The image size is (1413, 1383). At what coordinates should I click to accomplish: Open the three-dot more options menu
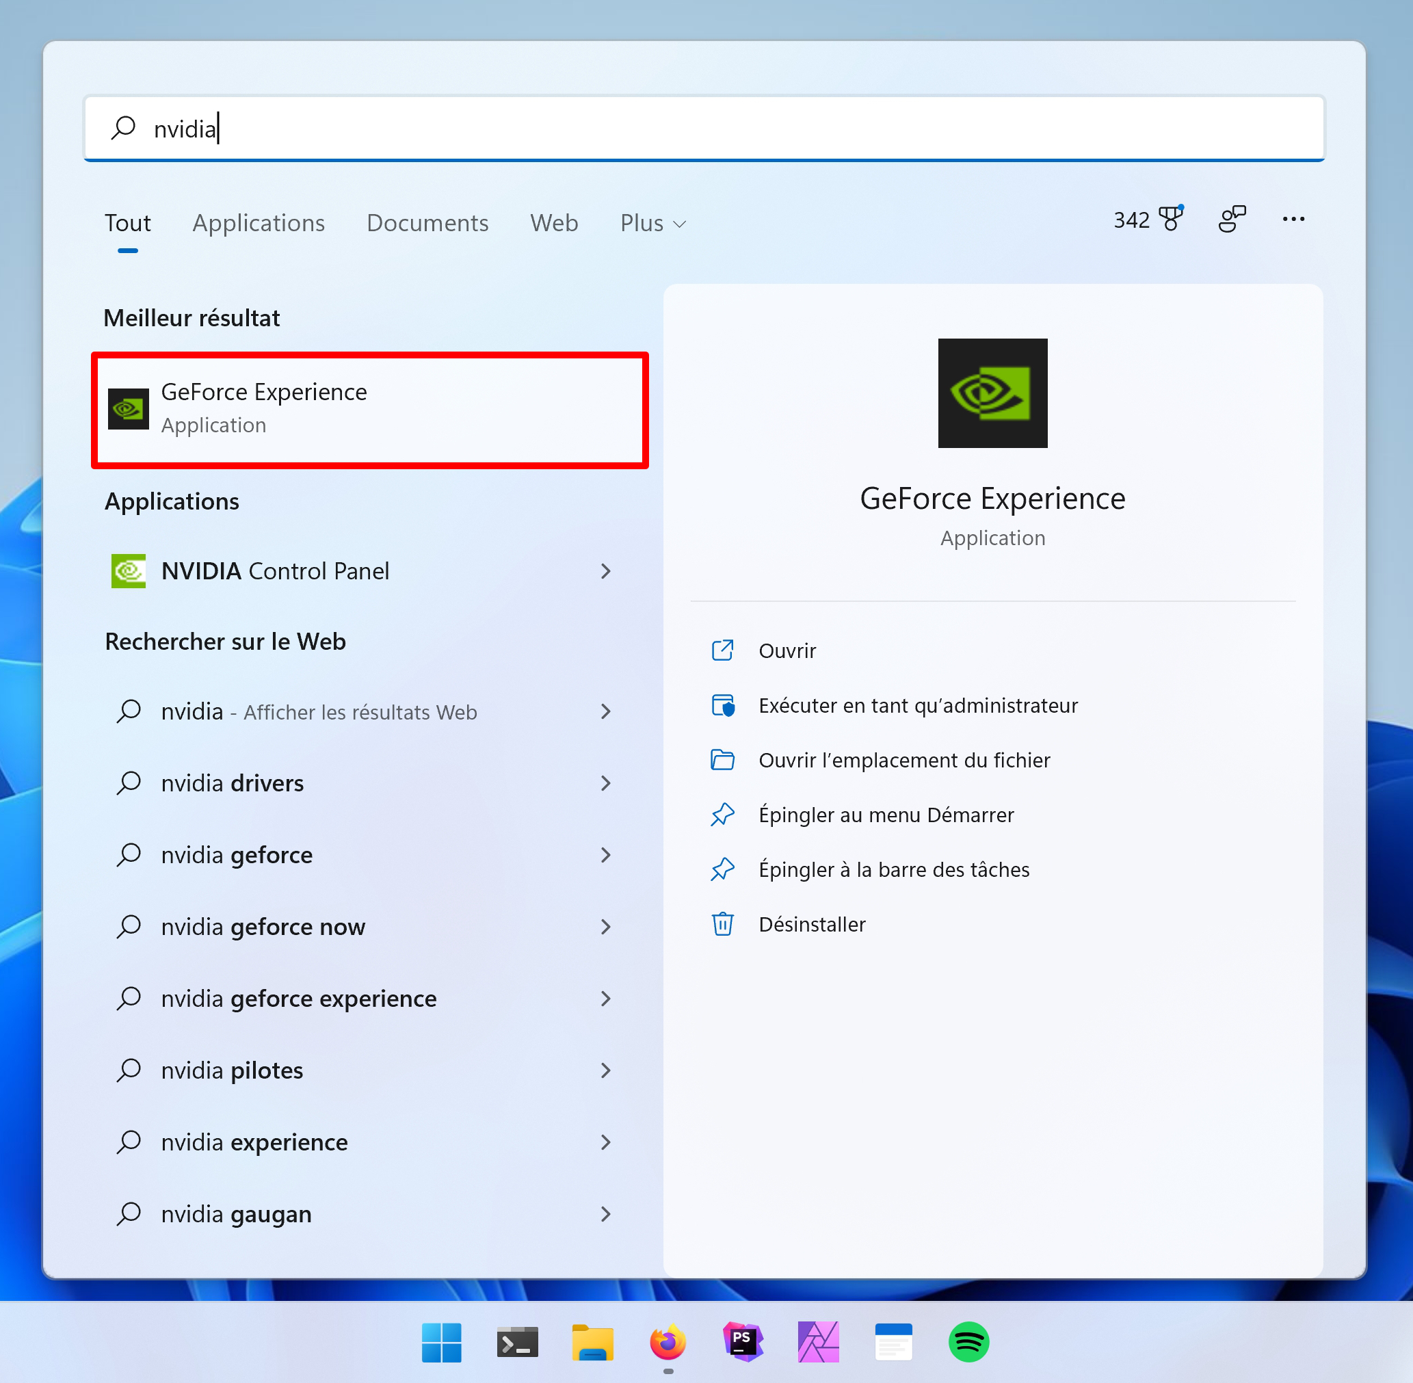click(x=1293, y=219)
